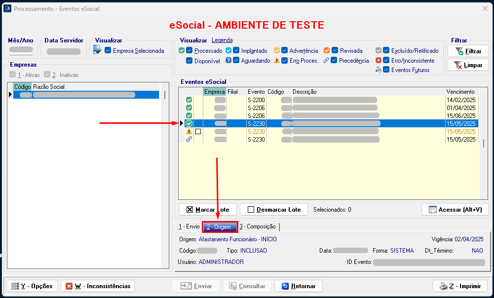This screenshot has width=494, height=298.
Task: Click the chain link Precedência legend icon
Action: coord(326,61)
